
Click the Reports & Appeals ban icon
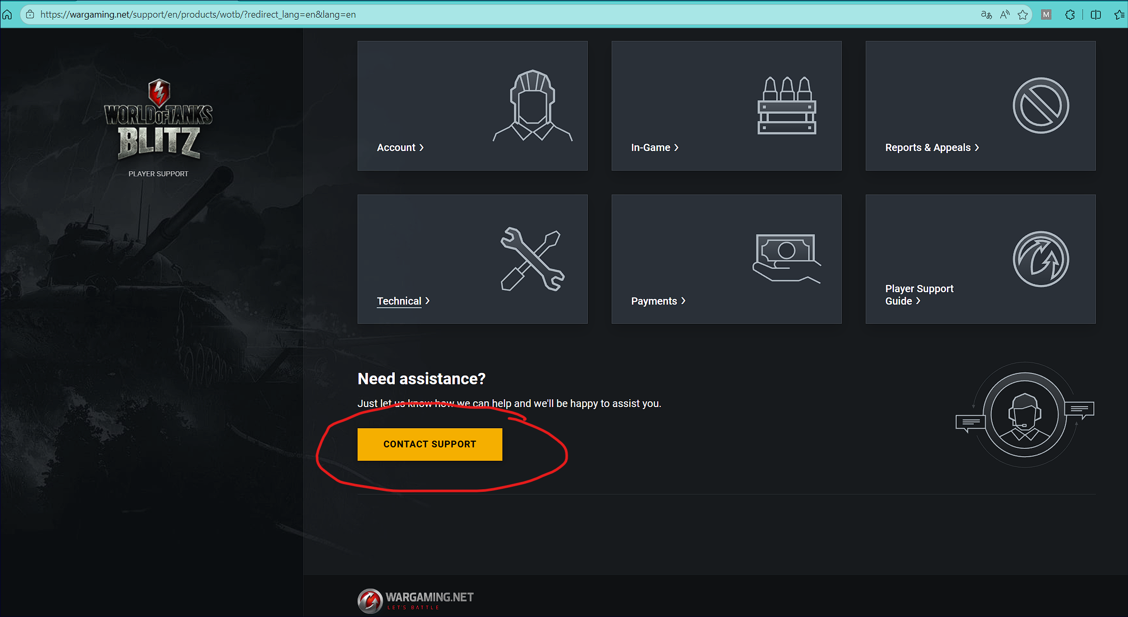click(x=1041, y=106)
